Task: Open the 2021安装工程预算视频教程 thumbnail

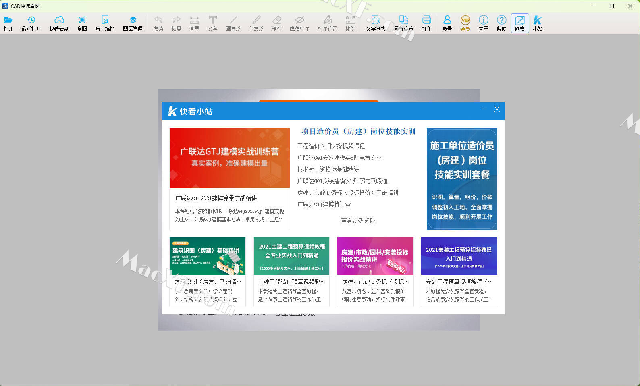Action: coord(459,256)
